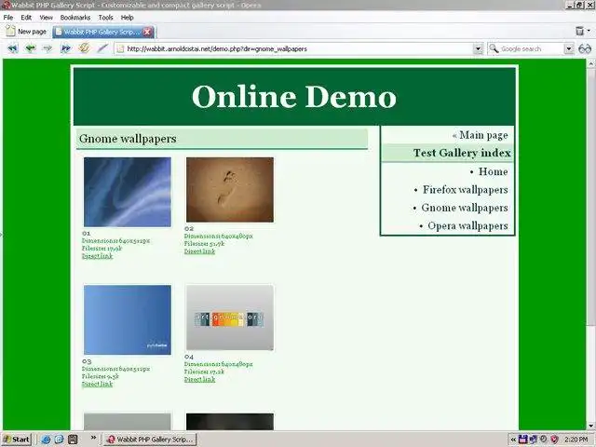Viewport: 596px width, 447px height.
Task: Click the Online Demo banner title
Action: click(294, 97)
